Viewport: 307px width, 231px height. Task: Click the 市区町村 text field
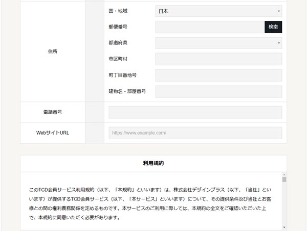coord(218,59)
